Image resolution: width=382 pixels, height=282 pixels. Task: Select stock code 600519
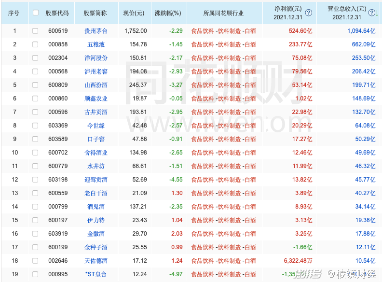click(58, 31)
